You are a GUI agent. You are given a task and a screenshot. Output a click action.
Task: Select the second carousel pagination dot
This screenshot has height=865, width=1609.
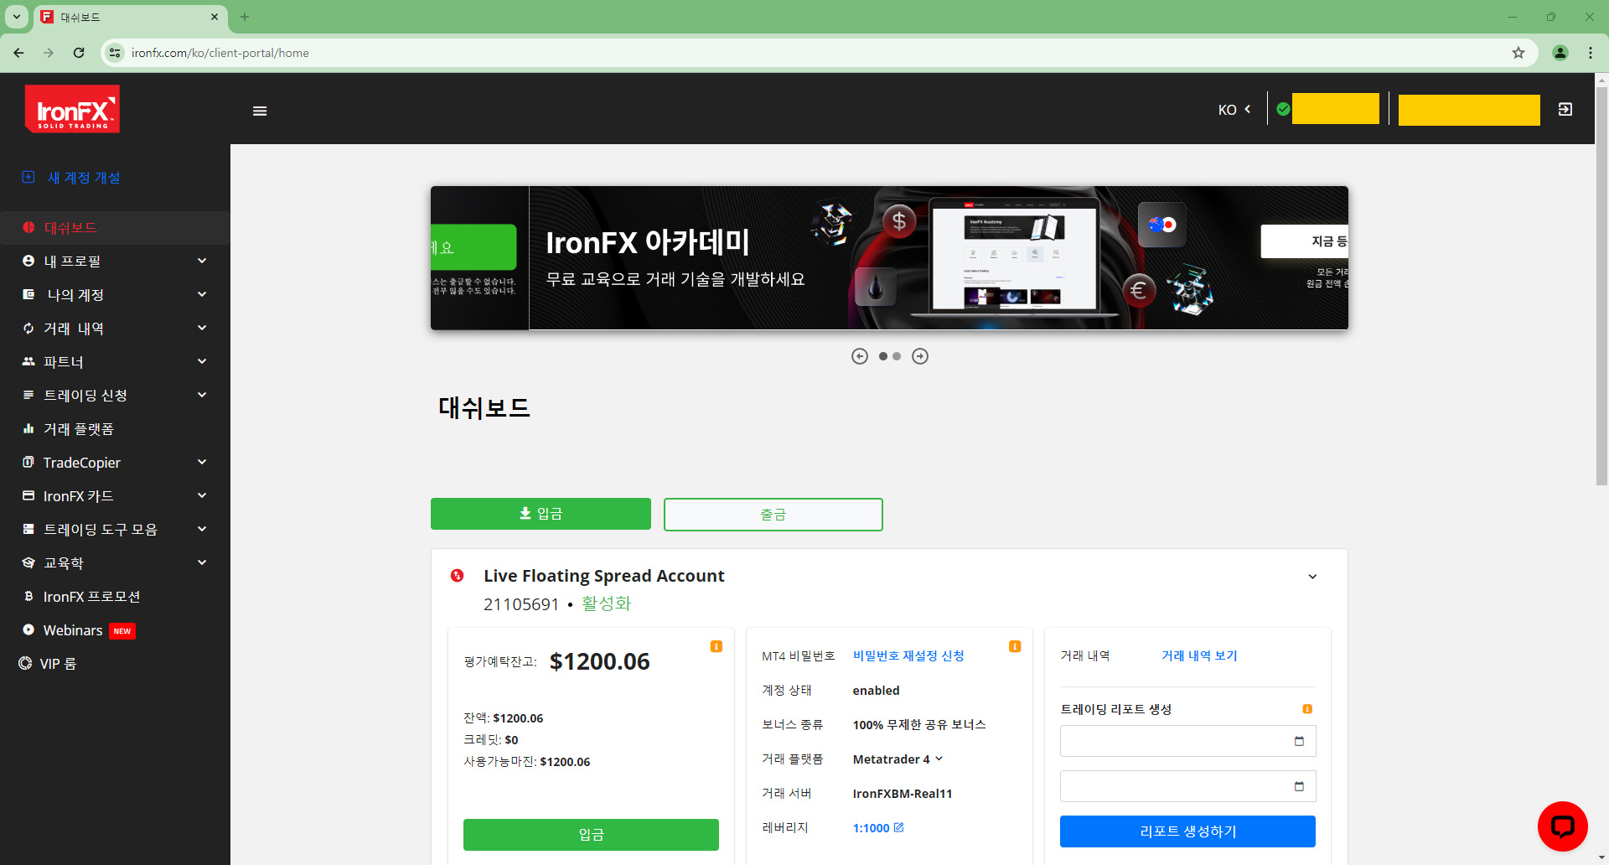click(x=896, y=356)
